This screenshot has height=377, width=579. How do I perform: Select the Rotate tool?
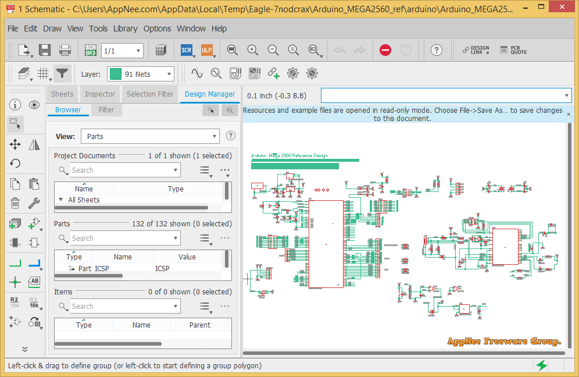pos(15,163)
